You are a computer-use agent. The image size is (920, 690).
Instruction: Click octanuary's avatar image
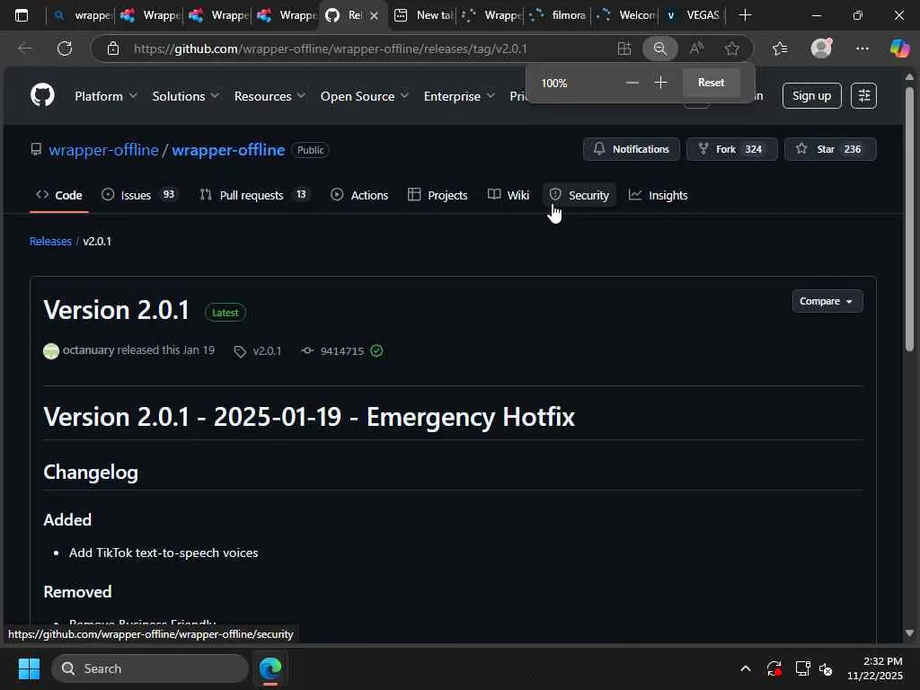[x=51, y=351]
